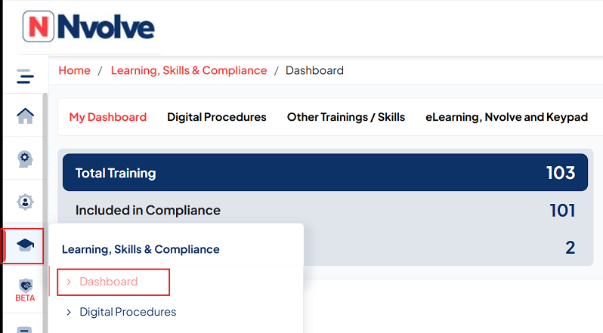Select Digital Procedures in flyout menu

tap(128, 312)
